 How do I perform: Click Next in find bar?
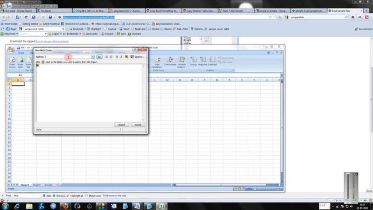coord(47,196)
